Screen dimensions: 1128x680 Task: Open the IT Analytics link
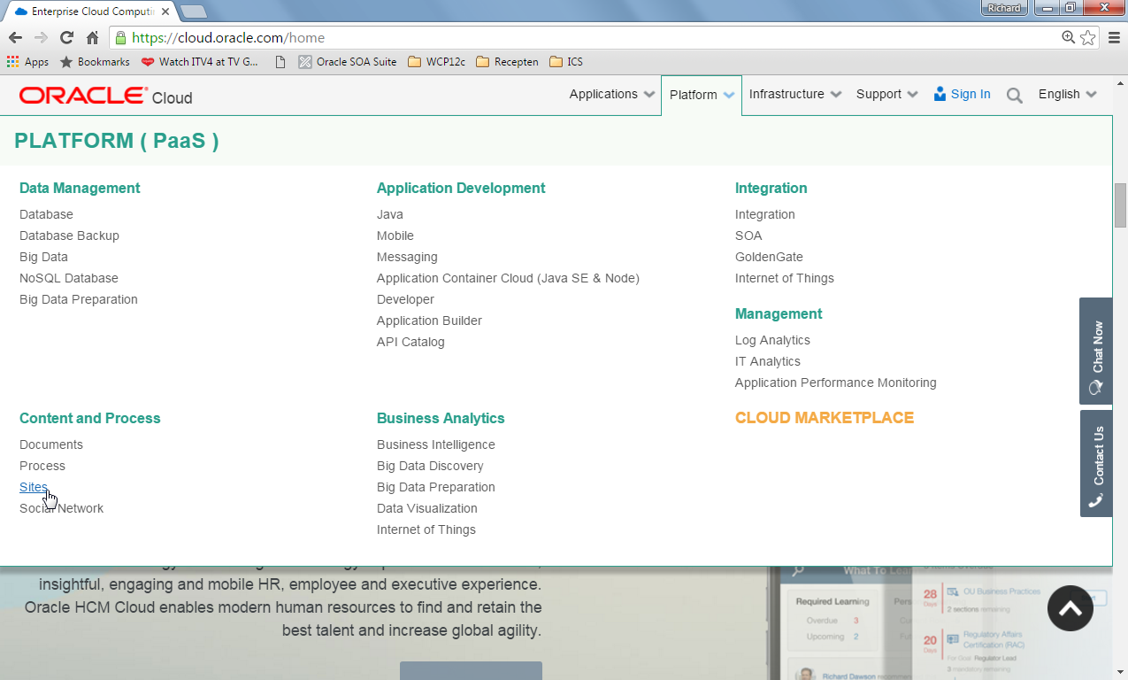(767, 361)
